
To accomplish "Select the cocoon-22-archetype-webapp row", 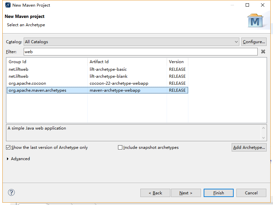I will [x=119, y=83].
